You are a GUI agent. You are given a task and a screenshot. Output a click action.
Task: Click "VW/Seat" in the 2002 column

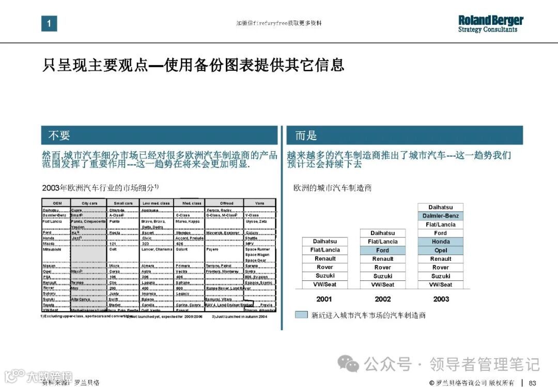click(382, 285)
